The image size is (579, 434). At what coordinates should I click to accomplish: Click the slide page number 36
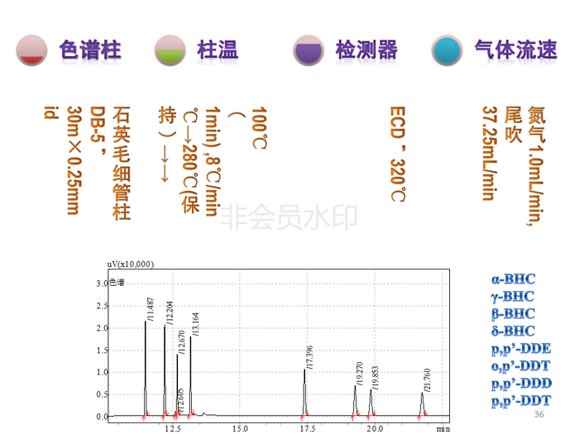coord(539,414)
